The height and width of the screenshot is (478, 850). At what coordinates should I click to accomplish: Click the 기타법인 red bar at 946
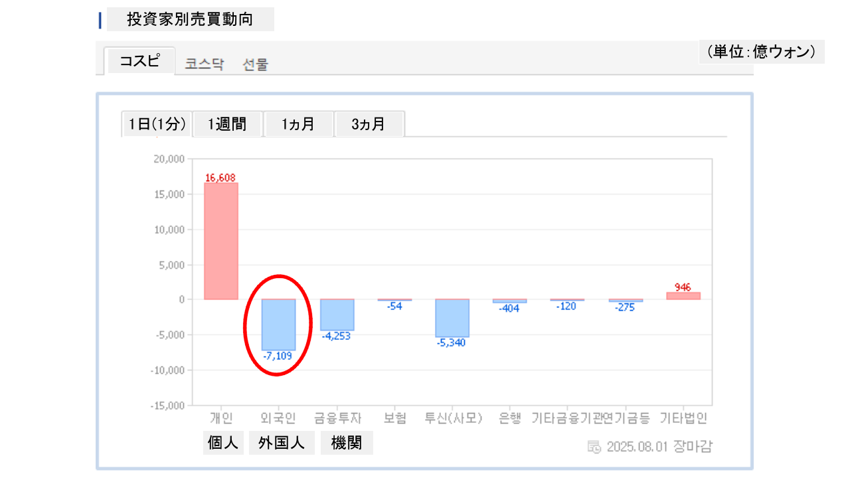tap(683, 296)
